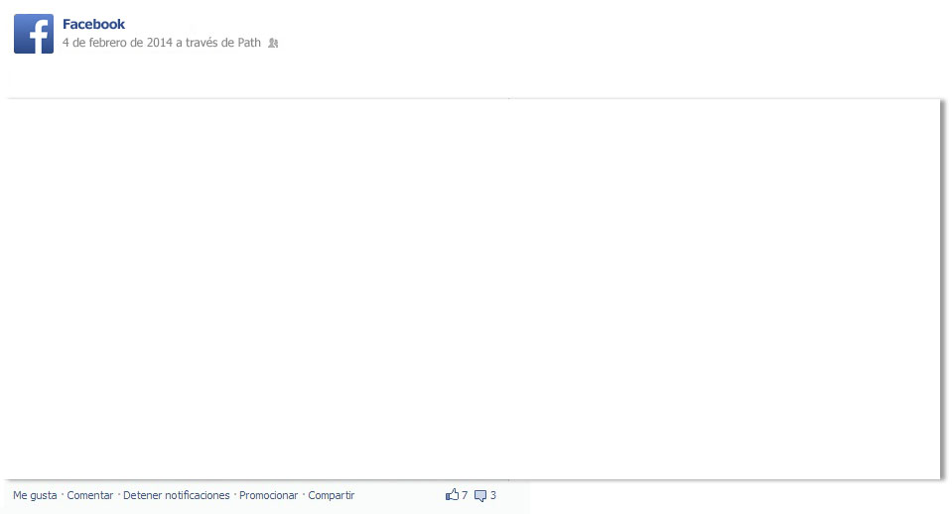952x514 pixels.
Task: Toggle Detener notificaciones for this post
Action: click(176, 495)
